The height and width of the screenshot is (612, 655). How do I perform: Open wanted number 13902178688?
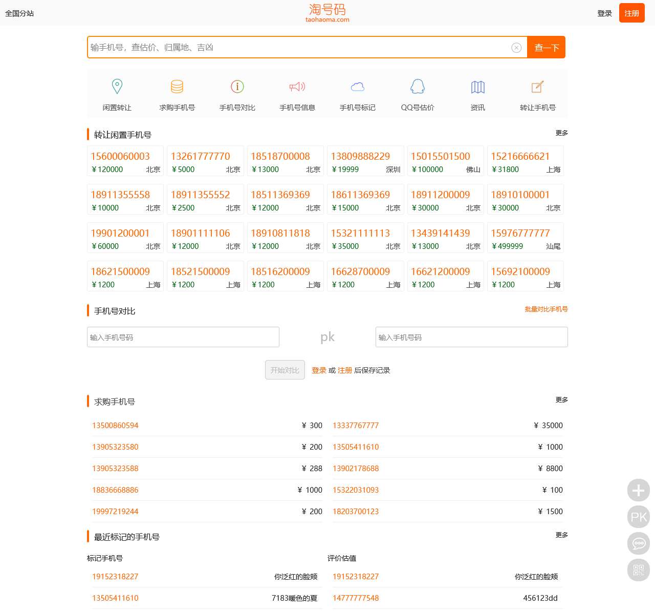pos(356,469)
